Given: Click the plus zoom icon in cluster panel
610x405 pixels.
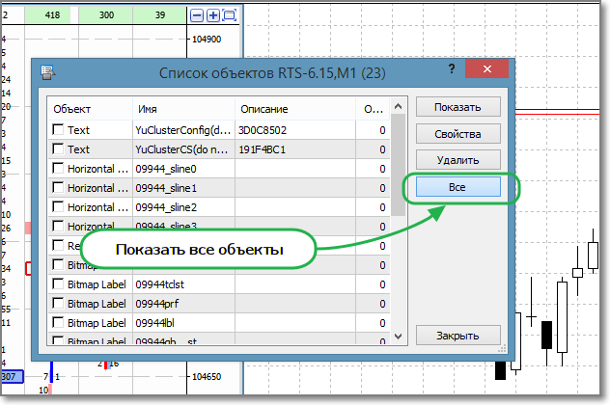Looking at the screenshot, I should pos(212,15).
